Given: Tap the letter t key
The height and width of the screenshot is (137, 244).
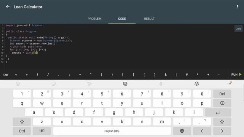Looking at the screenshot, I should point(102,103).
